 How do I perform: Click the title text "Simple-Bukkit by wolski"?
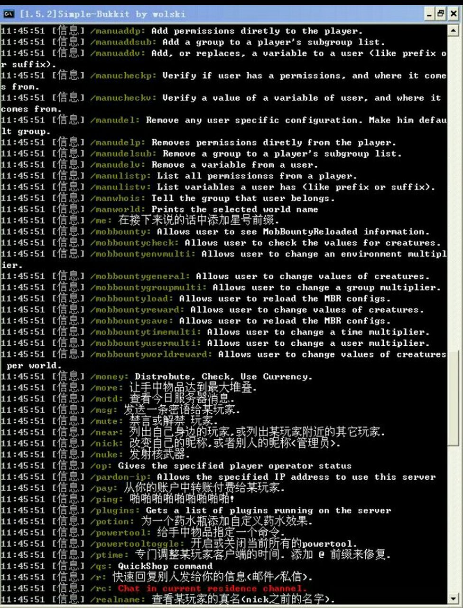pyautogui.click(x=95, y=14)
